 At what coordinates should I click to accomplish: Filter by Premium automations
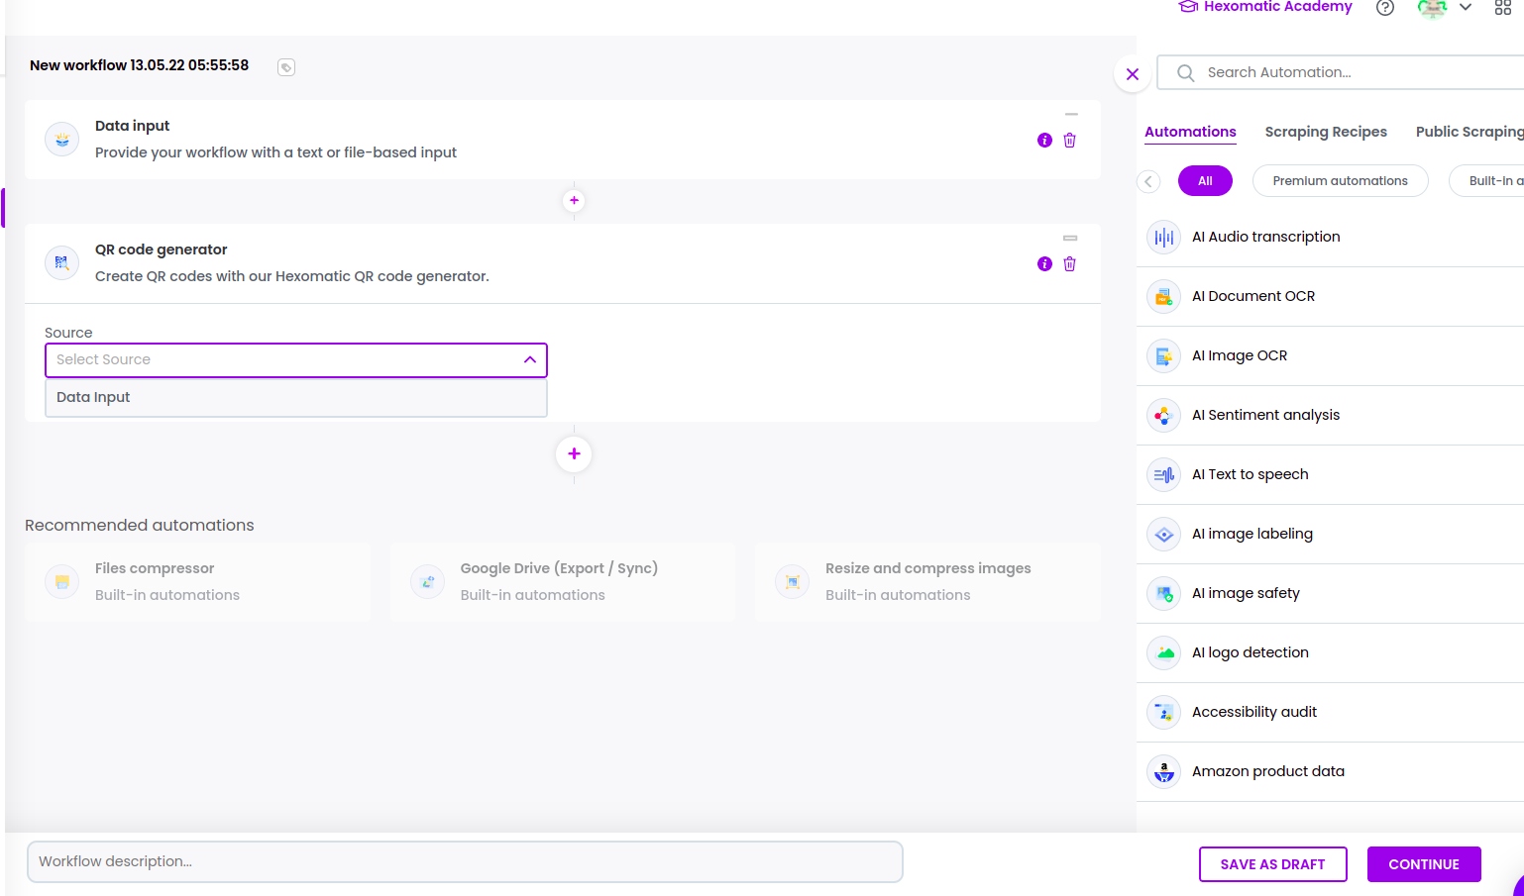[x=1340, y=181]
